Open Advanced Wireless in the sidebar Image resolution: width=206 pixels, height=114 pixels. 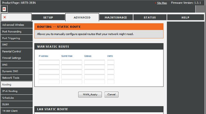[17, 25]
